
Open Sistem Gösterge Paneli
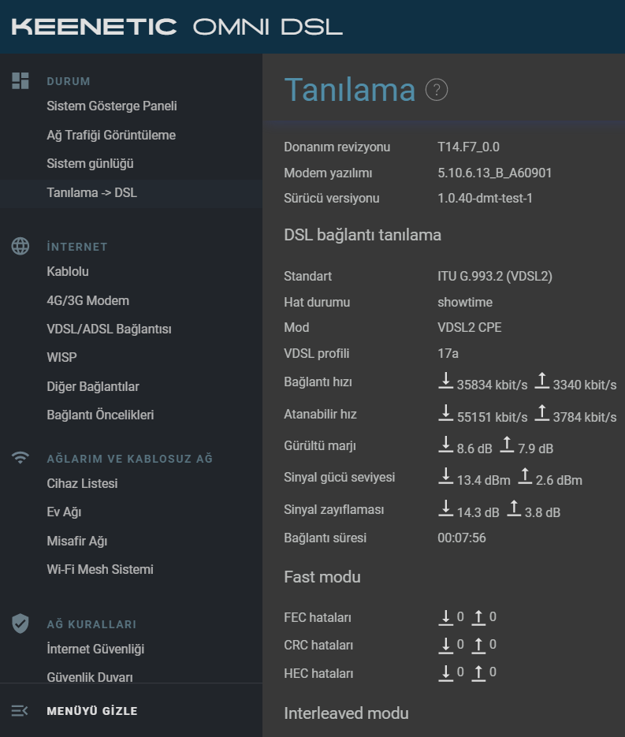tap(112, 106)
